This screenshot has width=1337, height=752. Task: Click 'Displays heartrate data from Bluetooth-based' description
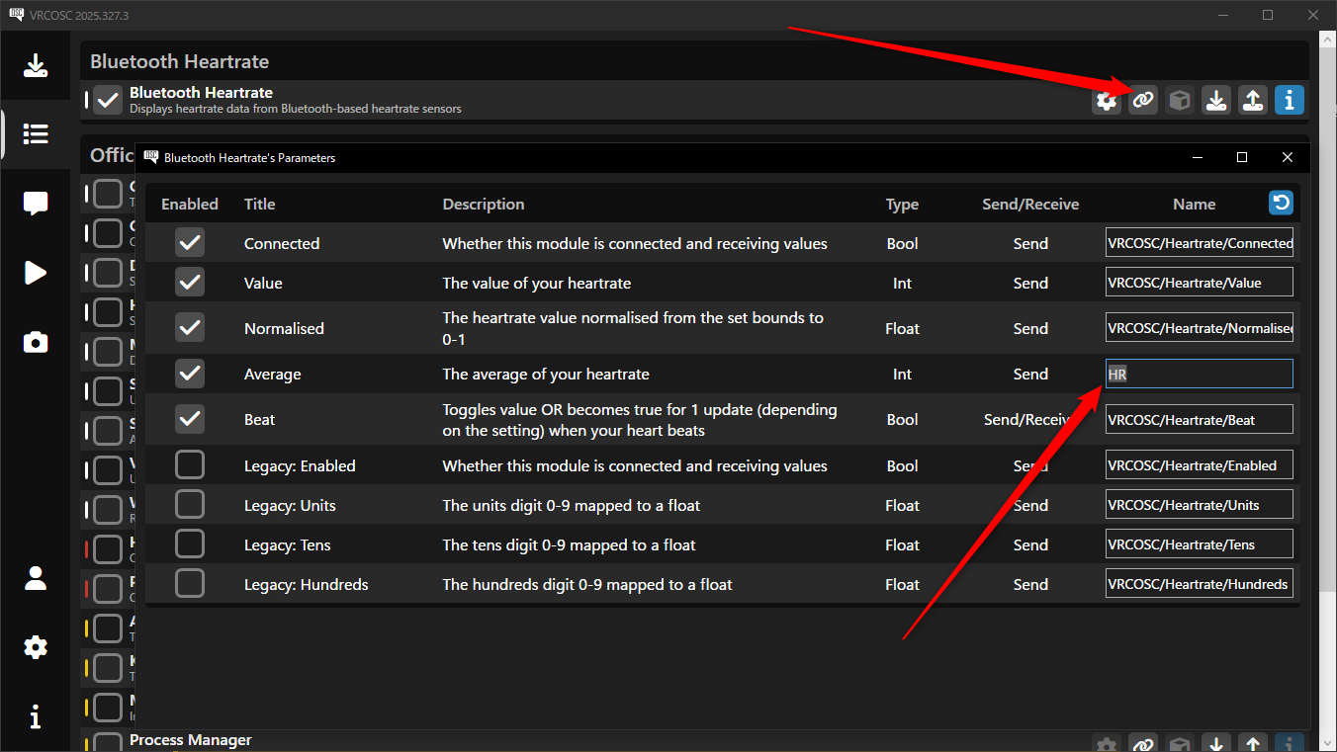click(x=296, y=109)
